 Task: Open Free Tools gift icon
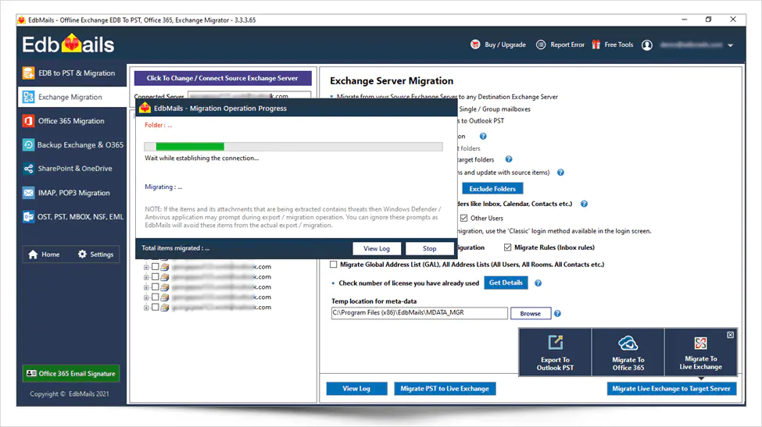[596, 44]
